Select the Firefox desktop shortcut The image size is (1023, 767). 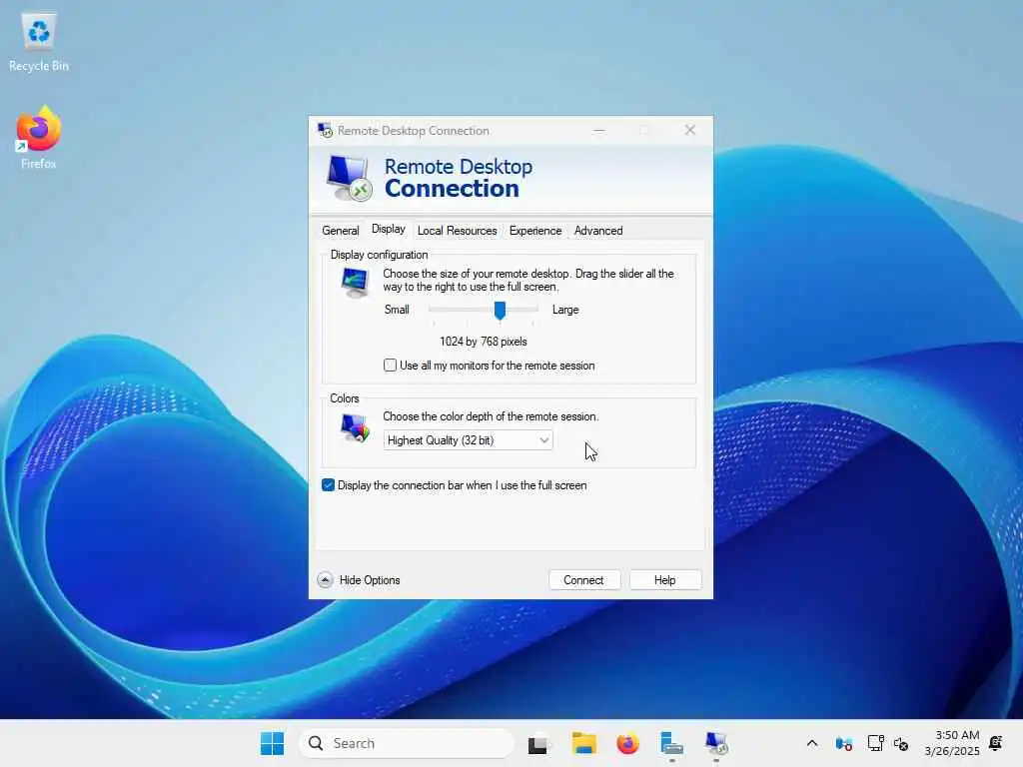39,138
